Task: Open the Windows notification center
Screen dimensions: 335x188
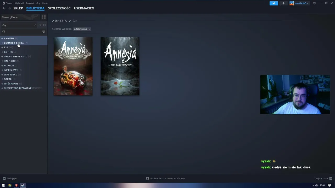Action: pos(329,185)
